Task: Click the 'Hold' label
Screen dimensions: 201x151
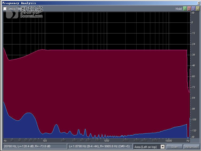Action: click(x=179, y=9)
